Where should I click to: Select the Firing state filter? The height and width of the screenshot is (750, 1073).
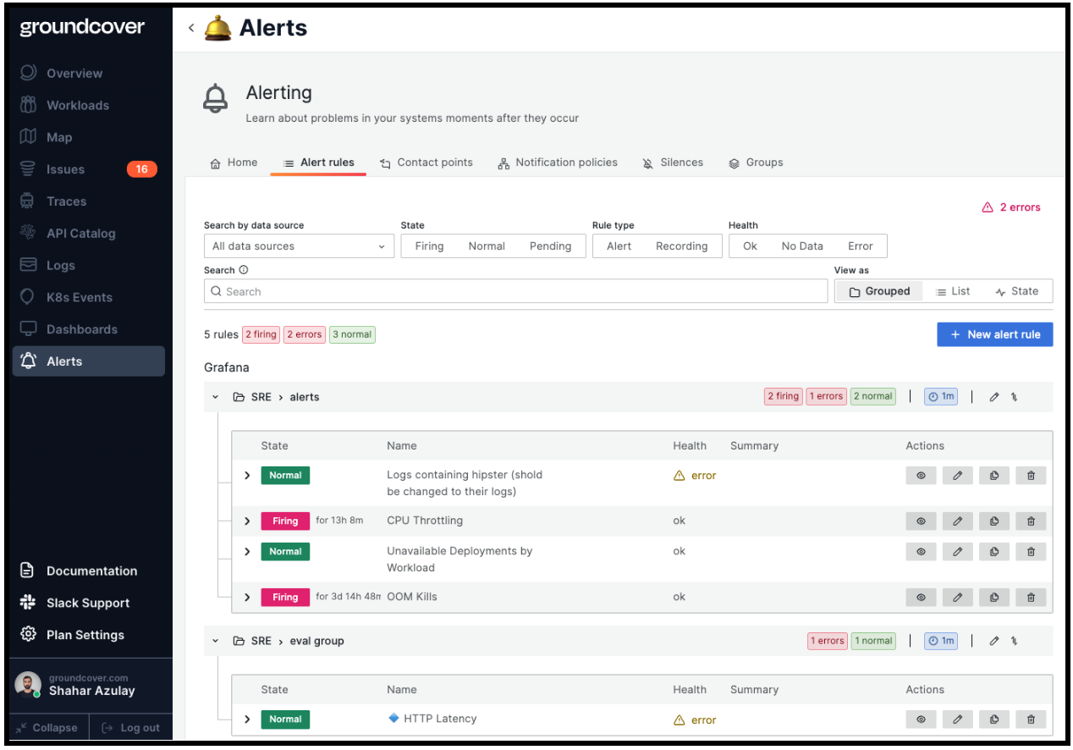(x=429, y=245)
